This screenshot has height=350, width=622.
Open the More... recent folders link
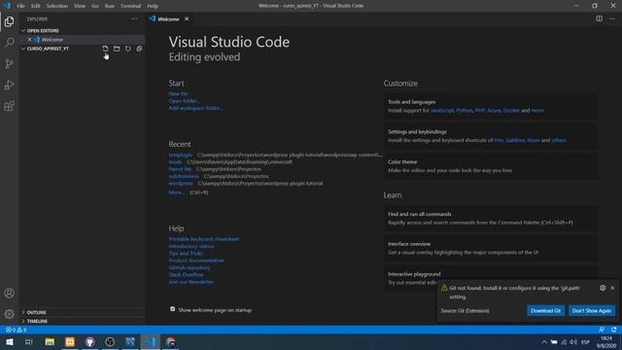coord(177,192)
